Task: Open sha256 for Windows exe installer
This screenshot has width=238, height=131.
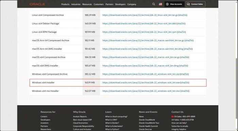Action: coord(185,83)
